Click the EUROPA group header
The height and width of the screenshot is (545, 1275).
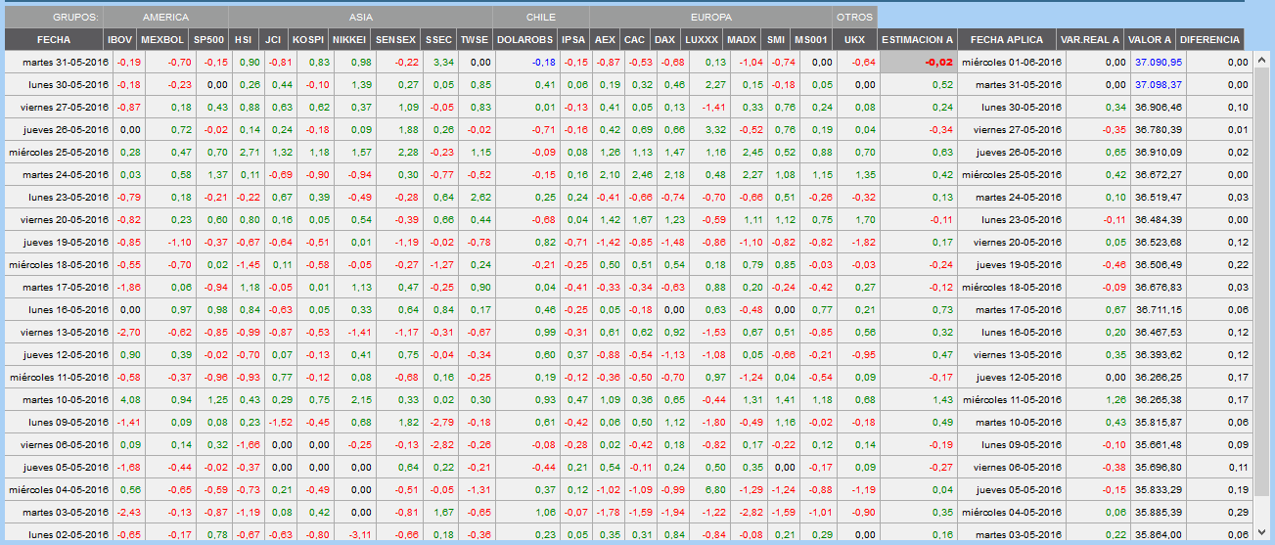[710, 18]
